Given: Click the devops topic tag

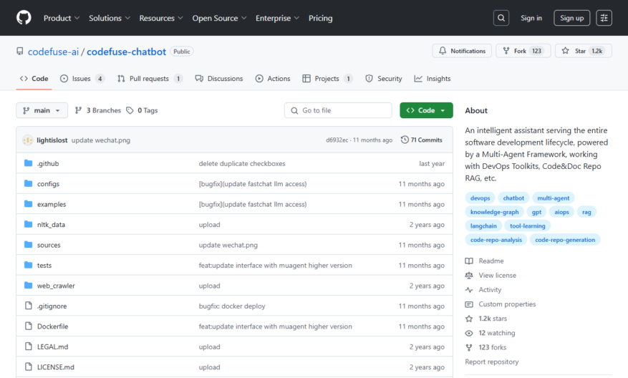Looking at the screenshot, I should click(480, 198).
